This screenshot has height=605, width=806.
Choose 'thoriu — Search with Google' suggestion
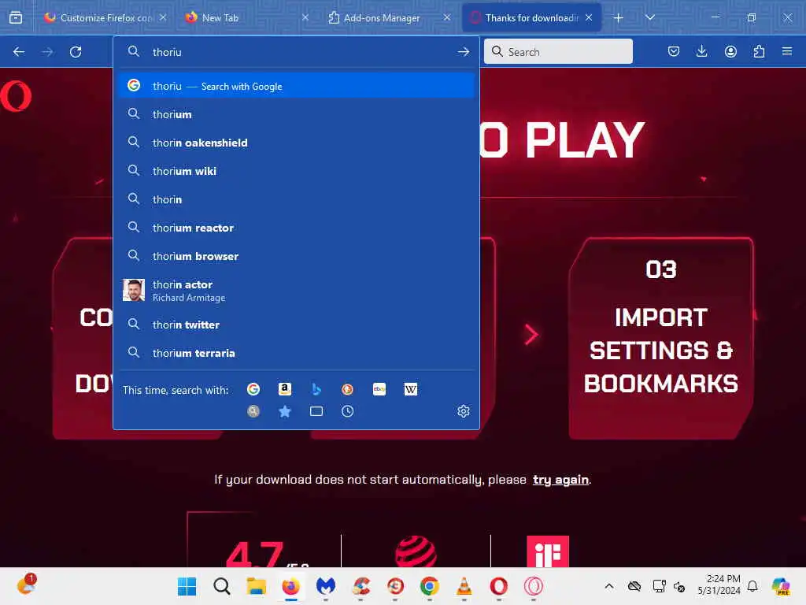pos(296,86)
